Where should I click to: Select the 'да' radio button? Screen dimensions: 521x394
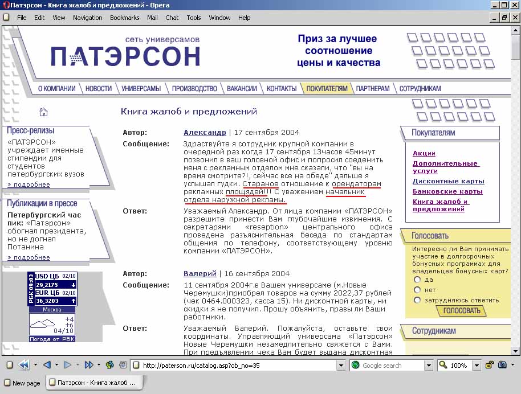click(x=417, y=280)
